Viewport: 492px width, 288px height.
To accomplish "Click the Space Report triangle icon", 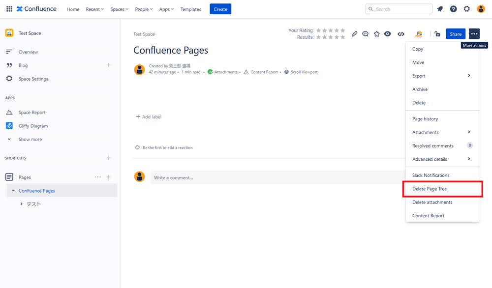I will coord(9,112).
